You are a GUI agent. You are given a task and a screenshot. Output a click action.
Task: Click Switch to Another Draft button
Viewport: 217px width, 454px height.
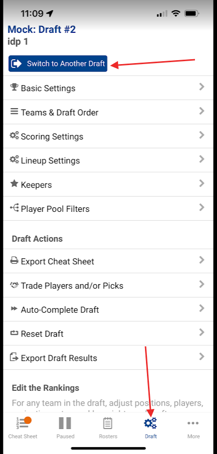[x=58, y=64]
